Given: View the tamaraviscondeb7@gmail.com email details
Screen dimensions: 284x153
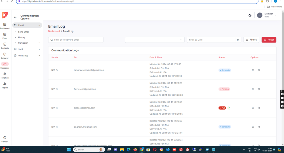Looking at the screenshot, I should [253, 70].
